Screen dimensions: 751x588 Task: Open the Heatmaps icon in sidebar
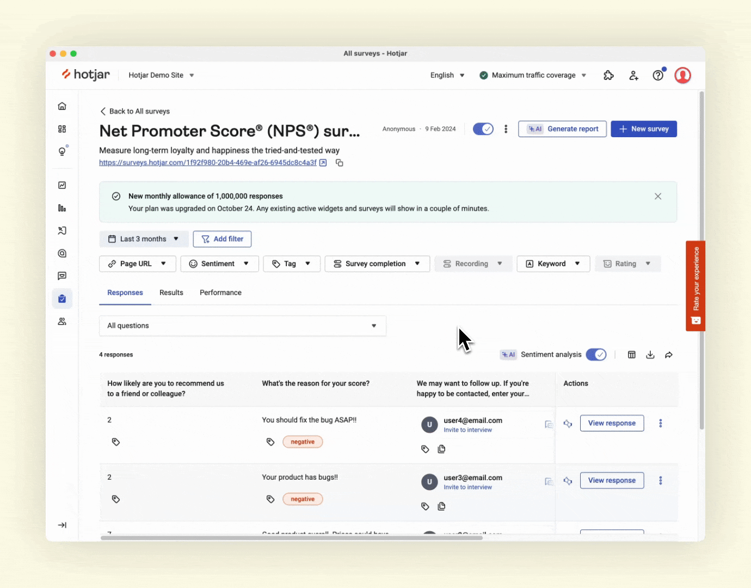pos(62,253)
